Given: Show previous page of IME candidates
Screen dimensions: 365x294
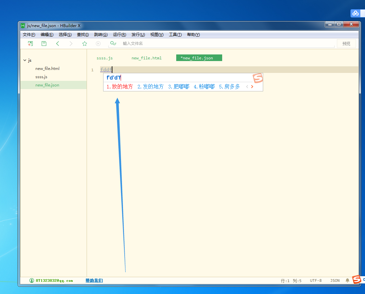Looking at the screenshot, I should [x=247, y=87].
